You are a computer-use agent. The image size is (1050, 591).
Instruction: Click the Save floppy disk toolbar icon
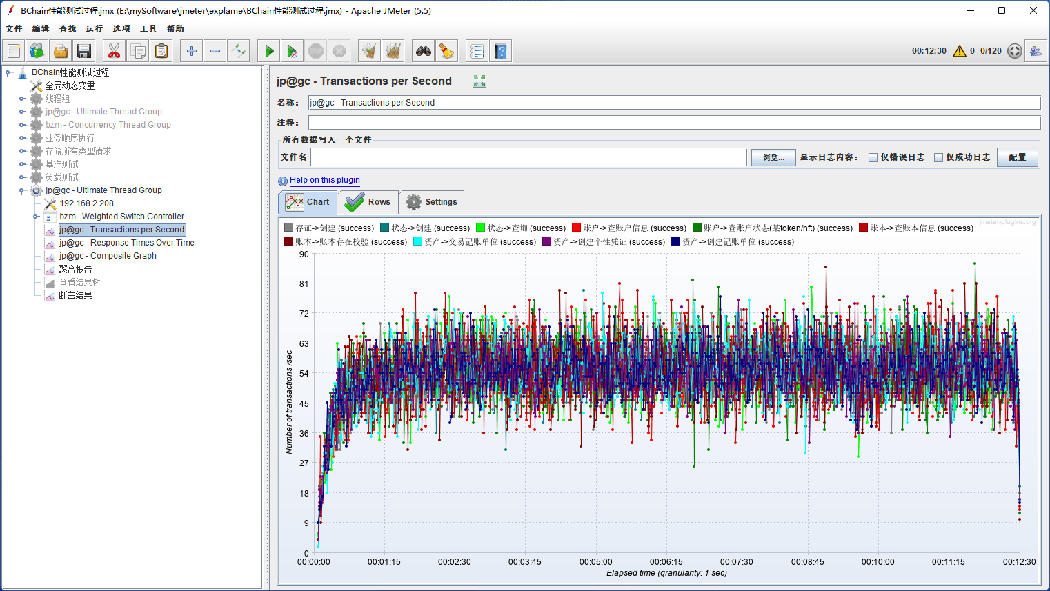(x=84, y=51)
